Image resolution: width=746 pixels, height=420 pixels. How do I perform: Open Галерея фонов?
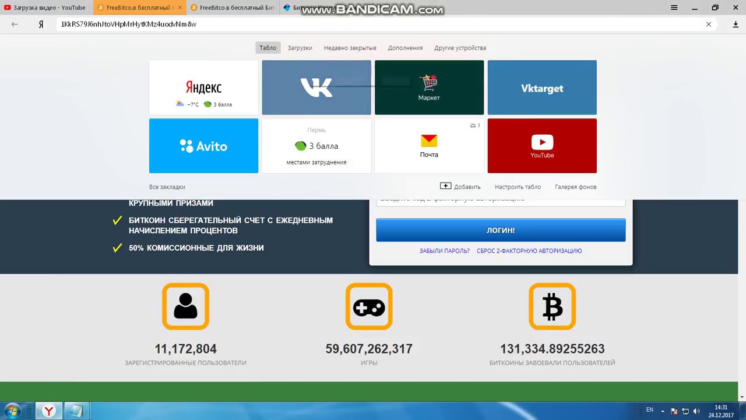[x=576, y=187]
